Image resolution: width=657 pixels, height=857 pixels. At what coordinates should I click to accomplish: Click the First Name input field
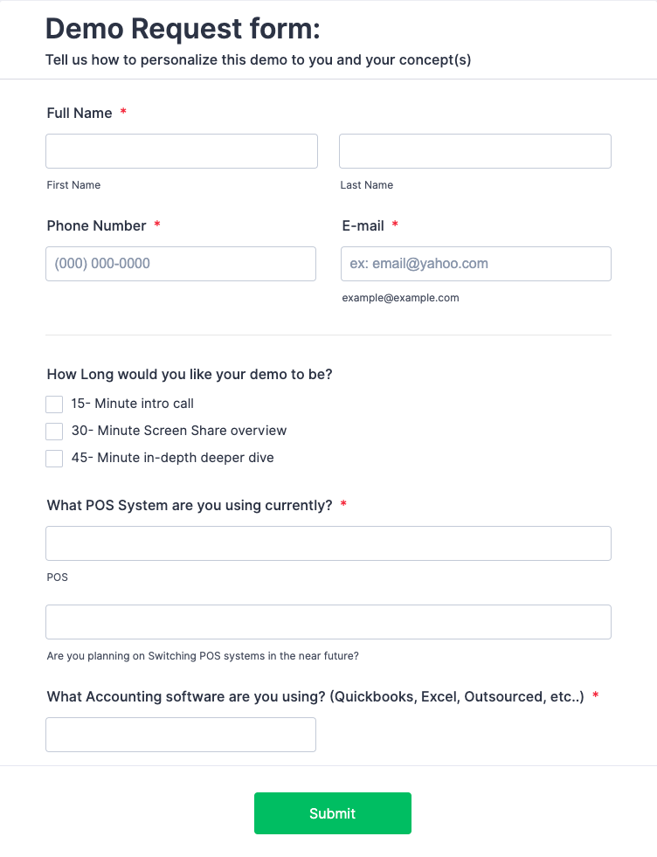182,151
